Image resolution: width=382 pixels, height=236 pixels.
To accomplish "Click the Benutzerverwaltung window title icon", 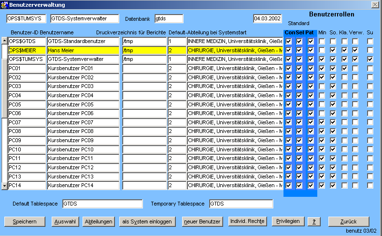I will [x=4, y=4].
